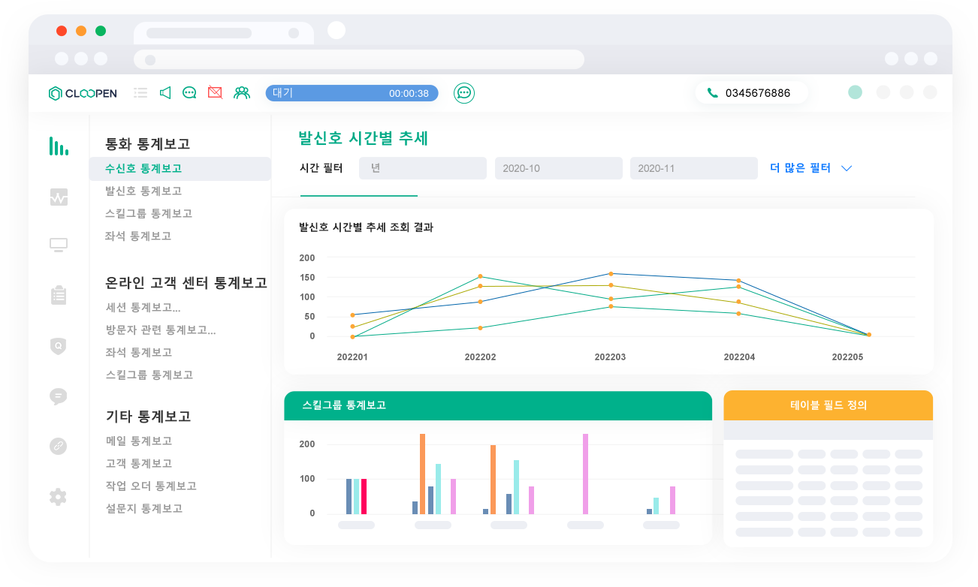Viewport: 978px width, 587px height.
Task: Click the 202203 chart axis label
Action: pos(610,357)
